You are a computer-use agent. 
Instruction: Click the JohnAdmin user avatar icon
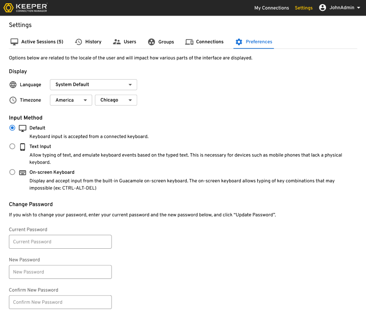tap(323, 8)
